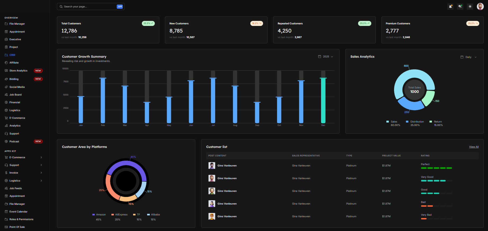Click the search your page field

pos(89,7)
